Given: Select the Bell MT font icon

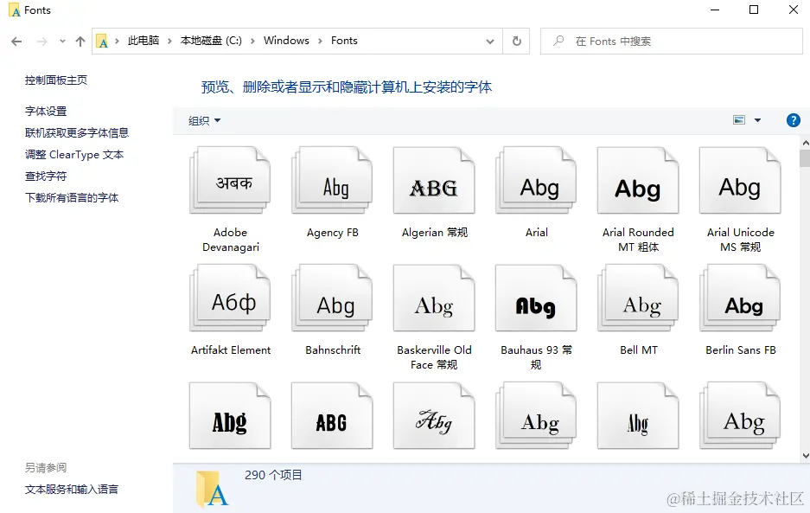Looking at the screenshot, I should tap(638, 298).
